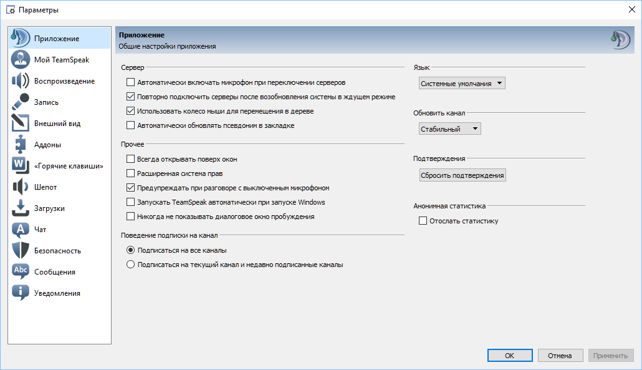Select the Запись microphone icon

[x=21, y=102]
